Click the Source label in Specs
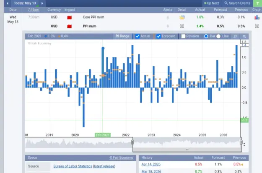Viewport: 262px width, 173px height. pyautogui.click(x=34, y=166)
